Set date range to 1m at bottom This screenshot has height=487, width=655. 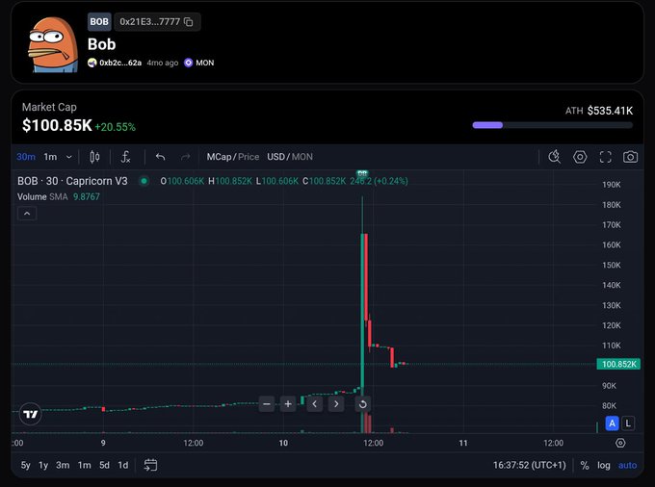coord(85,465)
